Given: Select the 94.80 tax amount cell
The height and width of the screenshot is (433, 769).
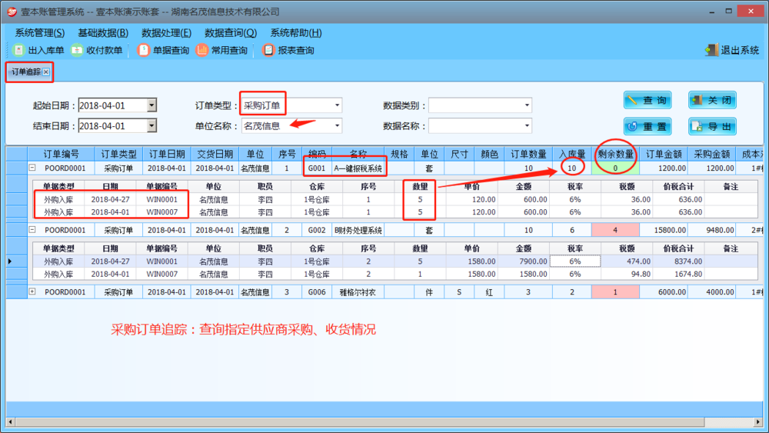Looking at the screenshot, I should pos(627,274).
